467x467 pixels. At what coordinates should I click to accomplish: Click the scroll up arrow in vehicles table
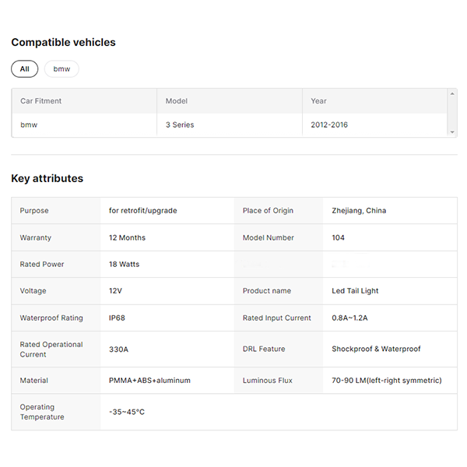tap(452, 93)
